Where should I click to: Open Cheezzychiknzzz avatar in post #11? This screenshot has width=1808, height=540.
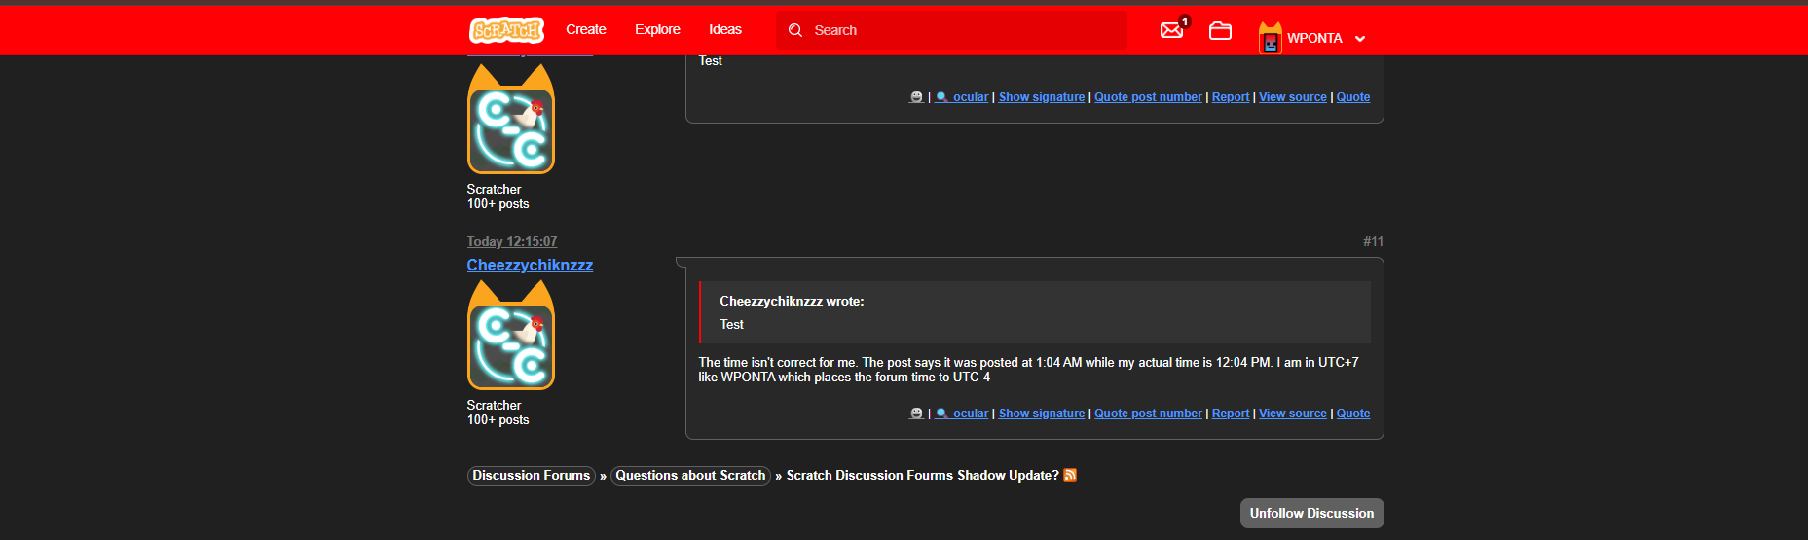[511, 336]
